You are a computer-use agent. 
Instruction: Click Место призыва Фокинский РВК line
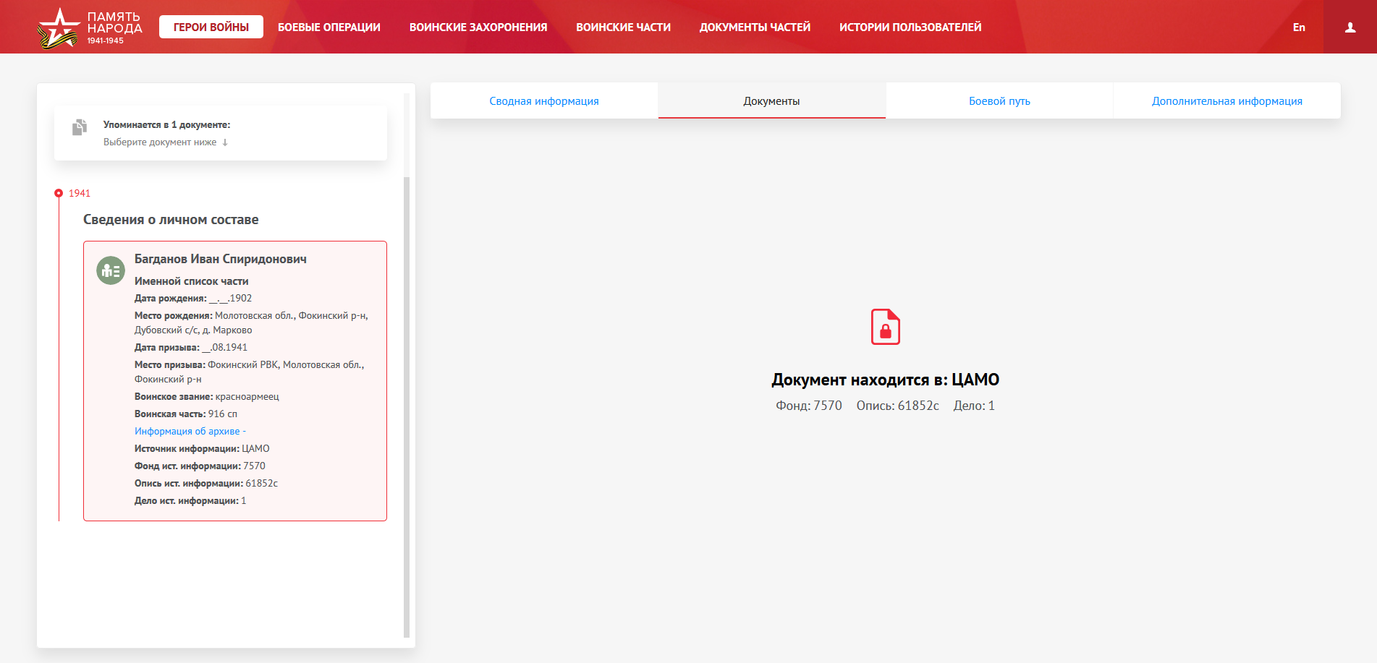(250, 372)
